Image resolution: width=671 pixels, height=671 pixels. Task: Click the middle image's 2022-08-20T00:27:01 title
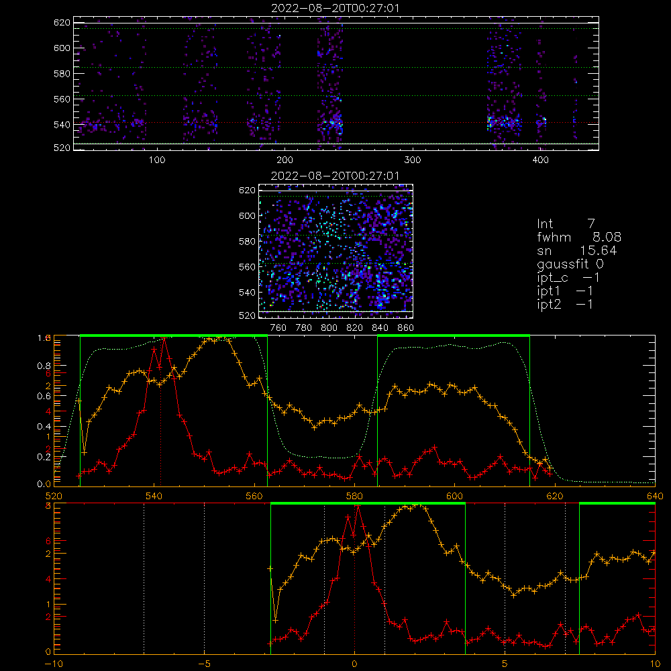[335, 176]
